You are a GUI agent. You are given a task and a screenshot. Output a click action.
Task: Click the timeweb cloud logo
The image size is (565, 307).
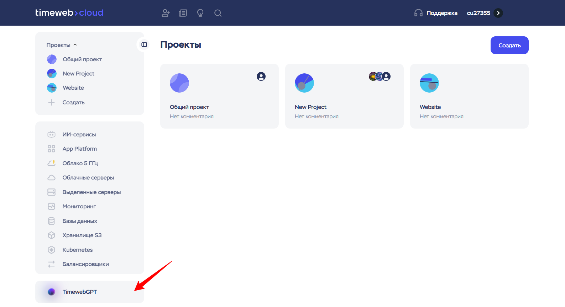click(x=69, y=13)
